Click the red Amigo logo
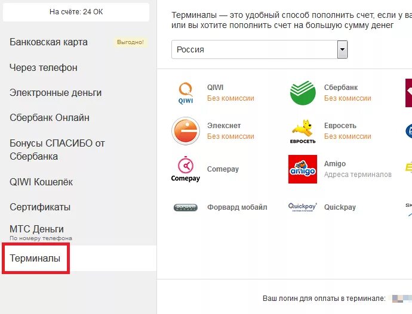 click(303, 169)
